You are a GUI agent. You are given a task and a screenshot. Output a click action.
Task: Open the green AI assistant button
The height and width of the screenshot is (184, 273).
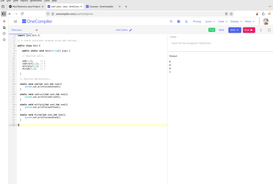(212, 30)
